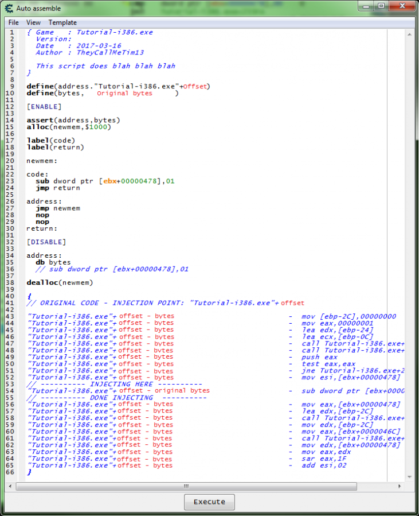The height and width of the screenshot is (516, 419).
Task: Click the dealloc(newmem) code line
Action: (x=60, y=282)
